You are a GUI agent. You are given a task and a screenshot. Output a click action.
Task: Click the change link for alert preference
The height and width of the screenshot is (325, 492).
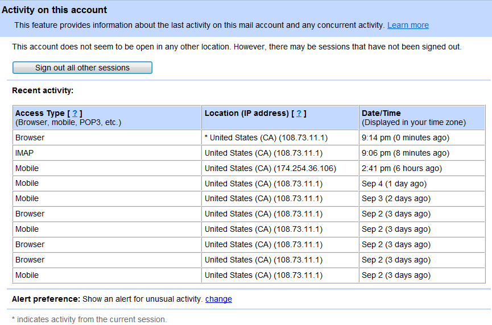click(x=218, y=299)
